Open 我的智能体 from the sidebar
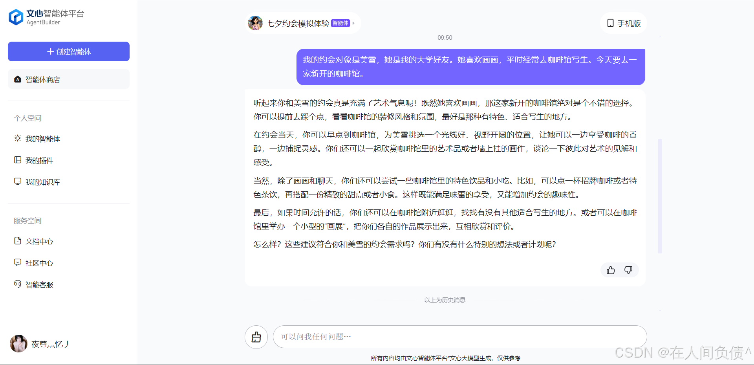Image resolution: width=754 pixels, height=365 pixels. pos(43,139)
